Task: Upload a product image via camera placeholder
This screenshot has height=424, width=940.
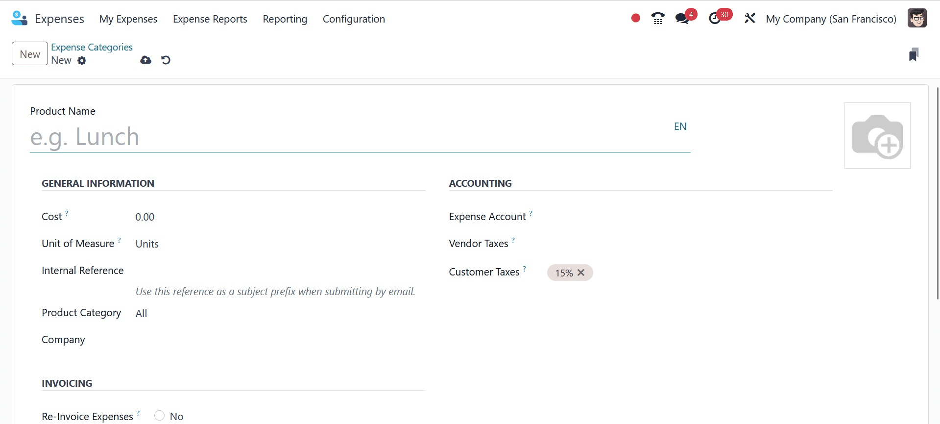Action: point(877,136)
